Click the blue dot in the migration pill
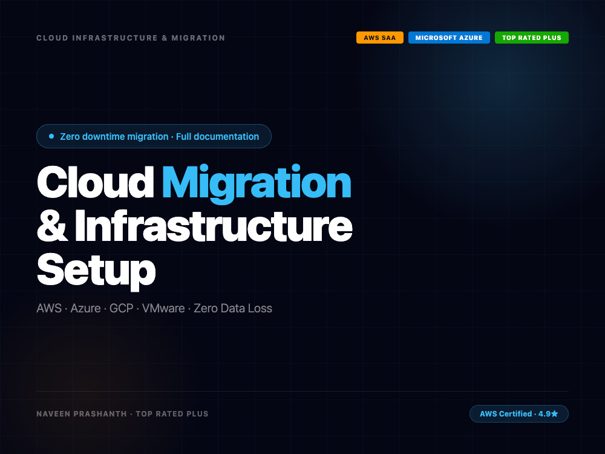Screen dimensions: 605x454 (x=51, y=136)
